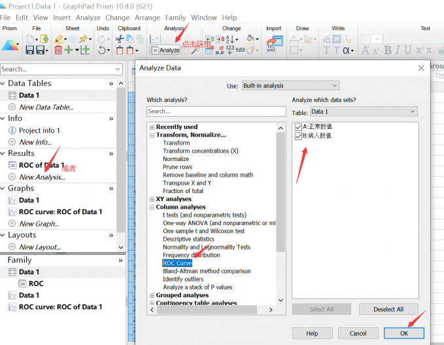Collapse the Column analyses group
This screenshot has width=444, height=345.
[x=152, y=208]
